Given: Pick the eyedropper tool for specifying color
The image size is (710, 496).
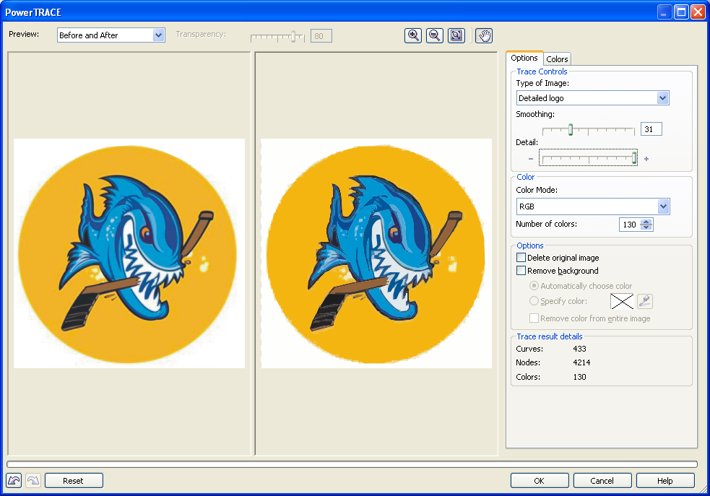Looking at the screenshot, I should click(x=645, y=301).
